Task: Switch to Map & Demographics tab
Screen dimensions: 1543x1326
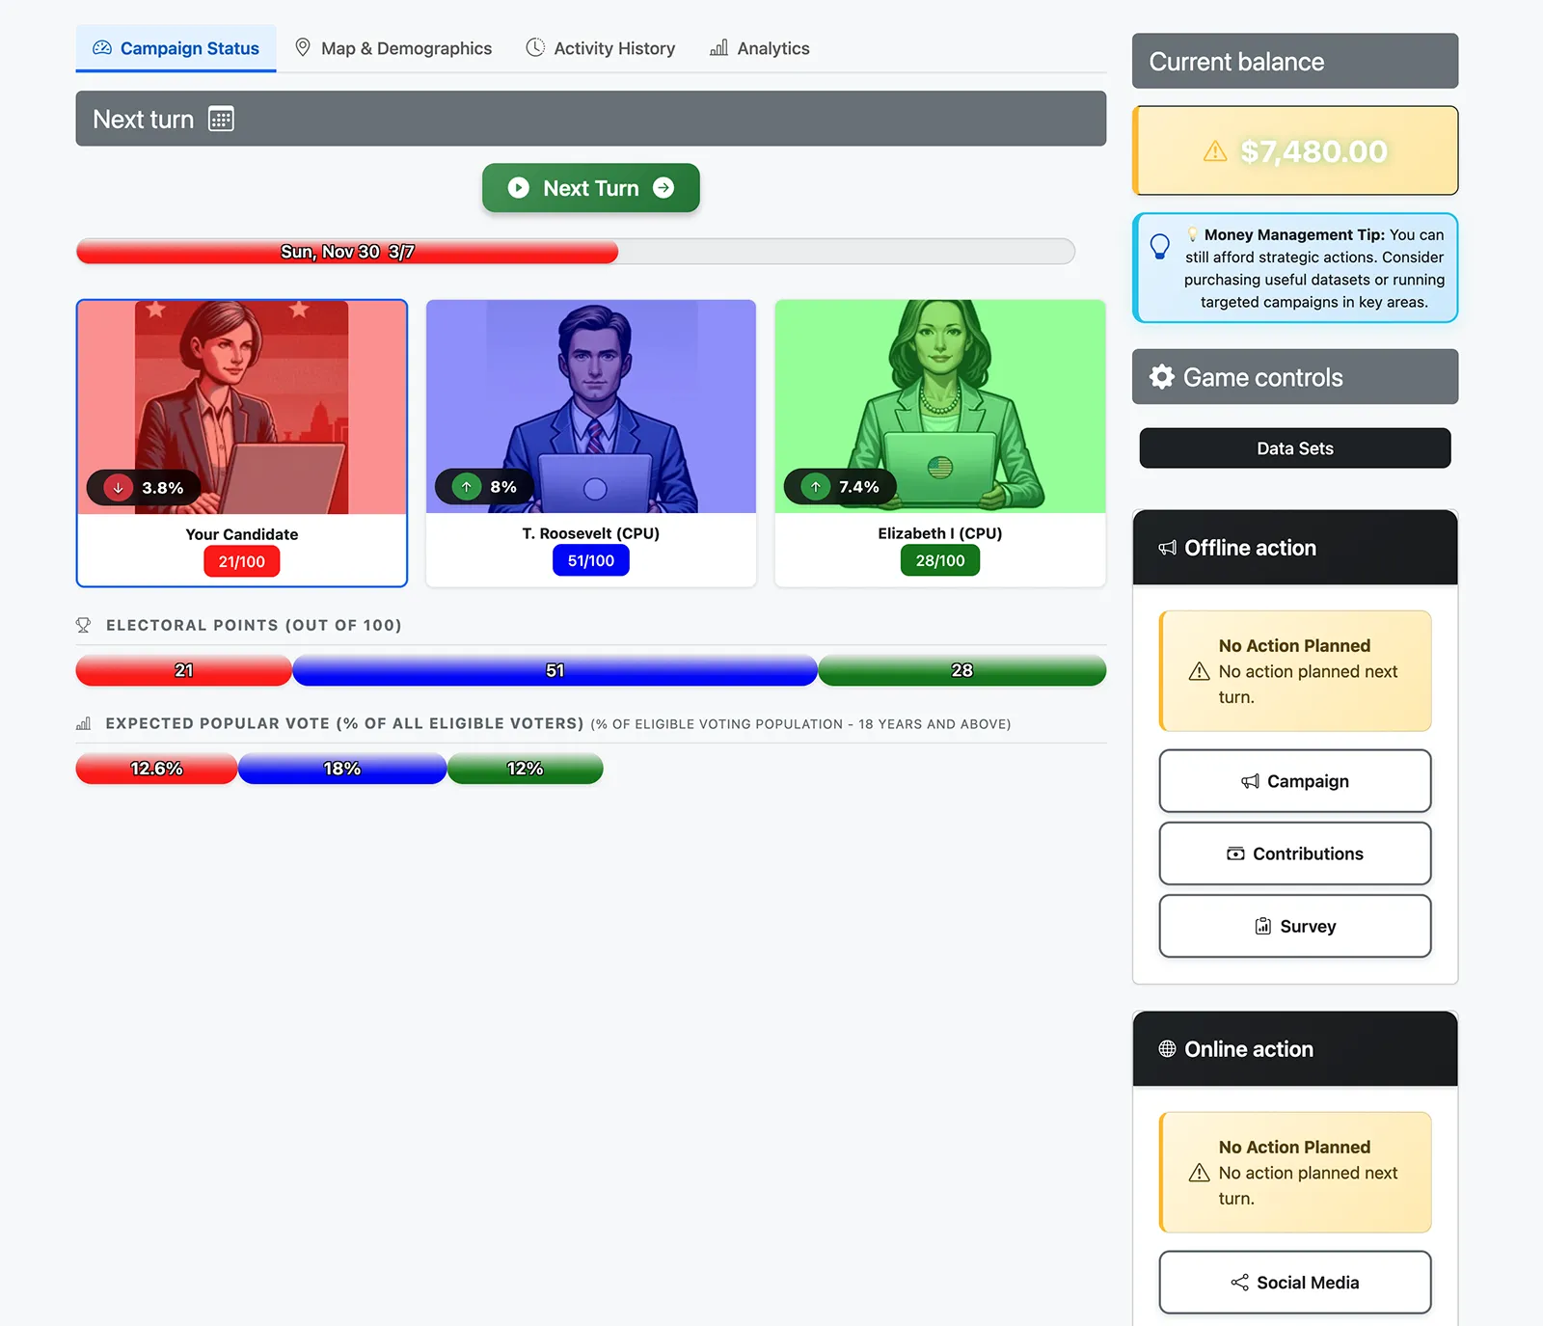Action: 393,48
